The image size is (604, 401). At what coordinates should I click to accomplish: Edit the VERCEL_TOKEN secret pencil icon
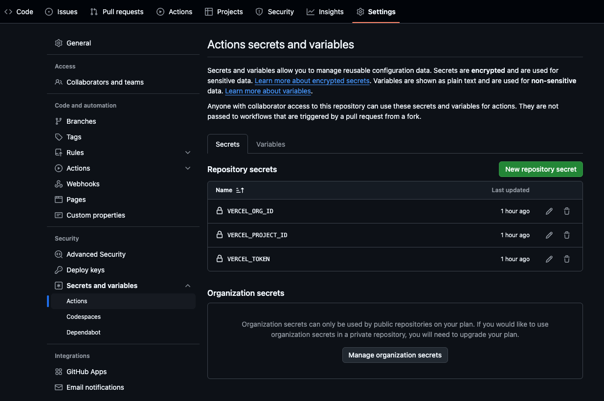coord(549,259)
